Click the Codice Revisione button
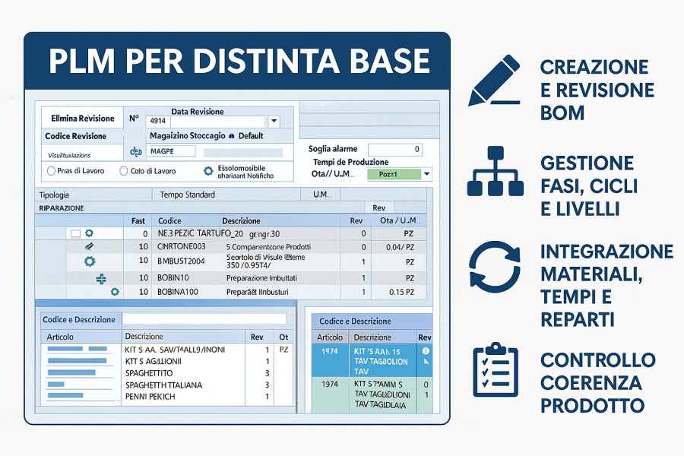Screen dimensions: 684x456 pos(76,136)
